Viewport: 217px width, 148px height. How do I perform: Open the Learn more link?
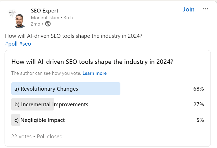94,73
